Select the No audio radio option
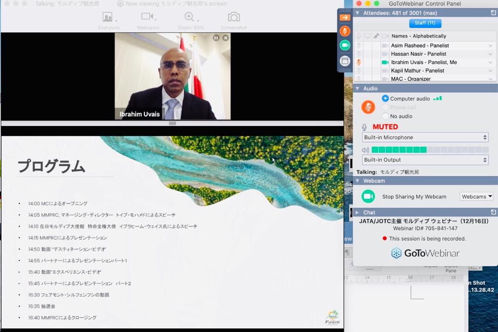 click(x=386, y=116)
